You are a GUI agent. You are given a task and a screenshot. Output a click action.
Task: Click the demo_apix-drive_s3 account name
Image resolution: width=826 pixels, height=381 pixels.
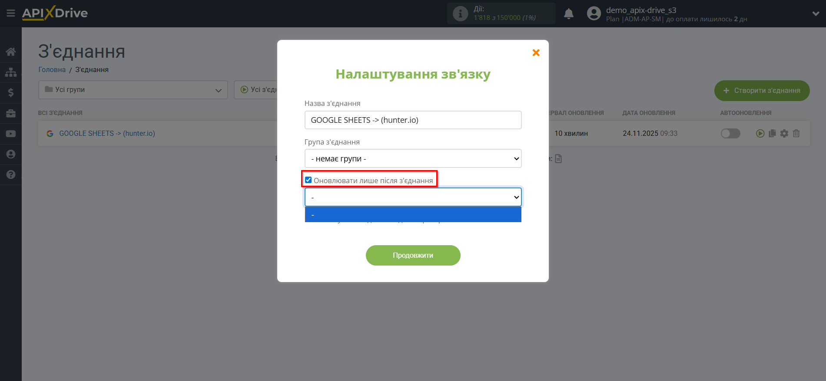(x=641, y=10)
